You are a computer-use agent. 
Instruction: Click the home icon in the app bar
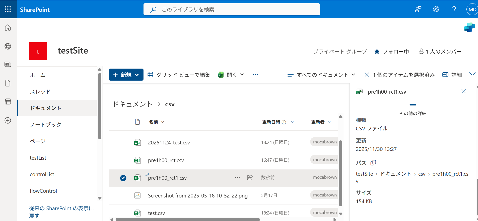(8, 28)
